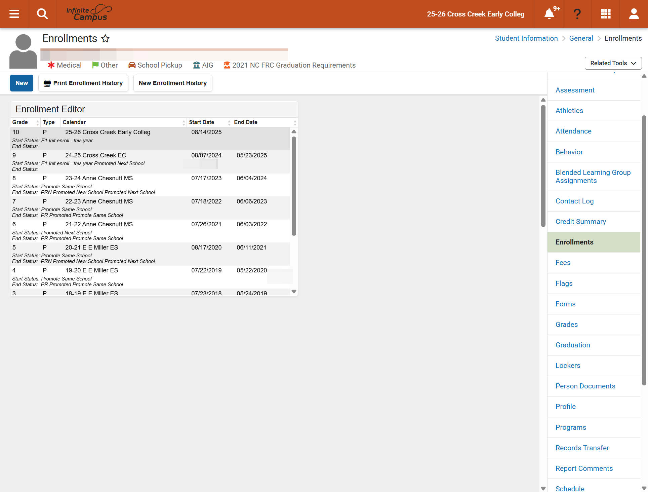Go to Student Information breadcrumb
648x492 pixels.
point(526,38)
